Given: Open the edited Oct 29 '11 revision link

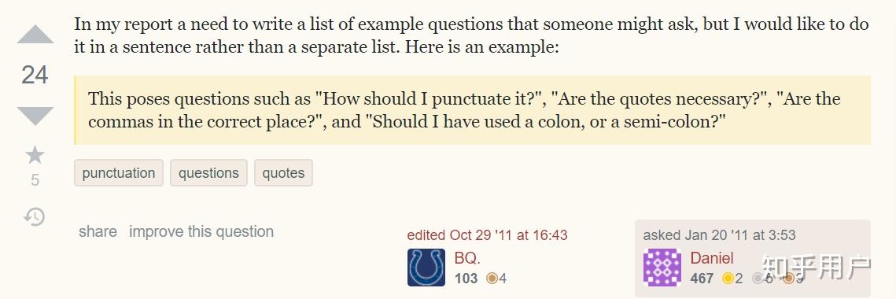Looking at the screenshot, I should tap(488, 235).
